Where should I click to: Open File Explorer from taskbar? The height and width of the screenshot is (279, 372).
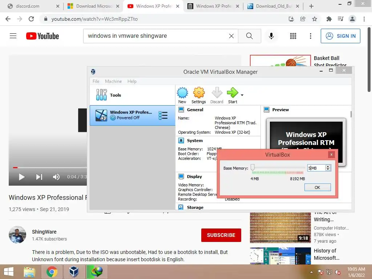pyautogui.click(x=29, y=272)
